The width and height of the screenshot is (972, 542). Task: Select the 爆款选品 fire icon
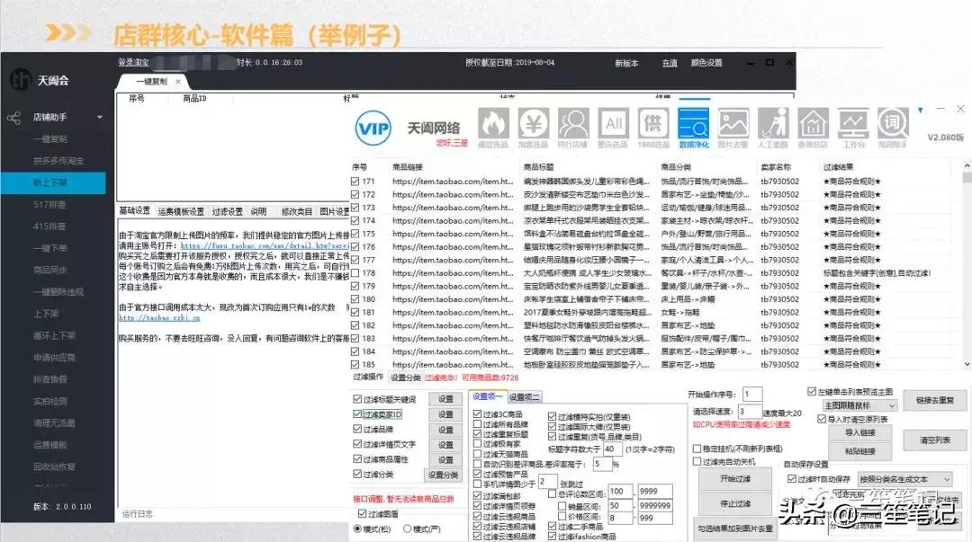pos(493,126)
